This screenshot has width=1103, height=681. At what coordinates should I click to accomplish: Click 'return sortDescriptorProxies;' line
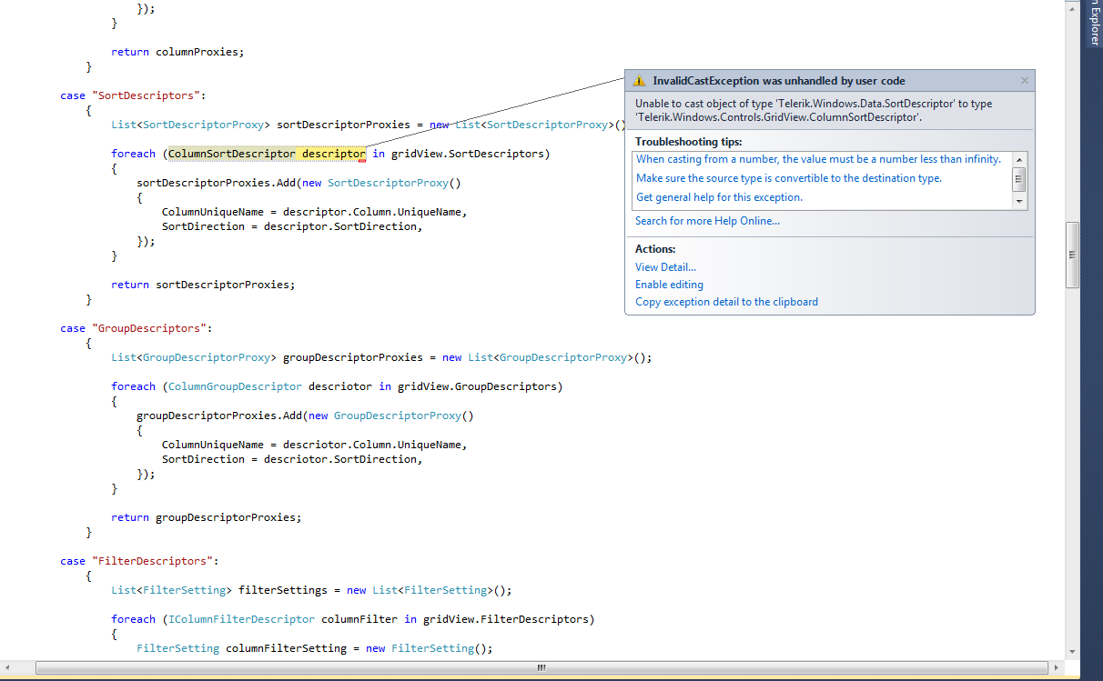pyautogui.click(x=203, y=285)
